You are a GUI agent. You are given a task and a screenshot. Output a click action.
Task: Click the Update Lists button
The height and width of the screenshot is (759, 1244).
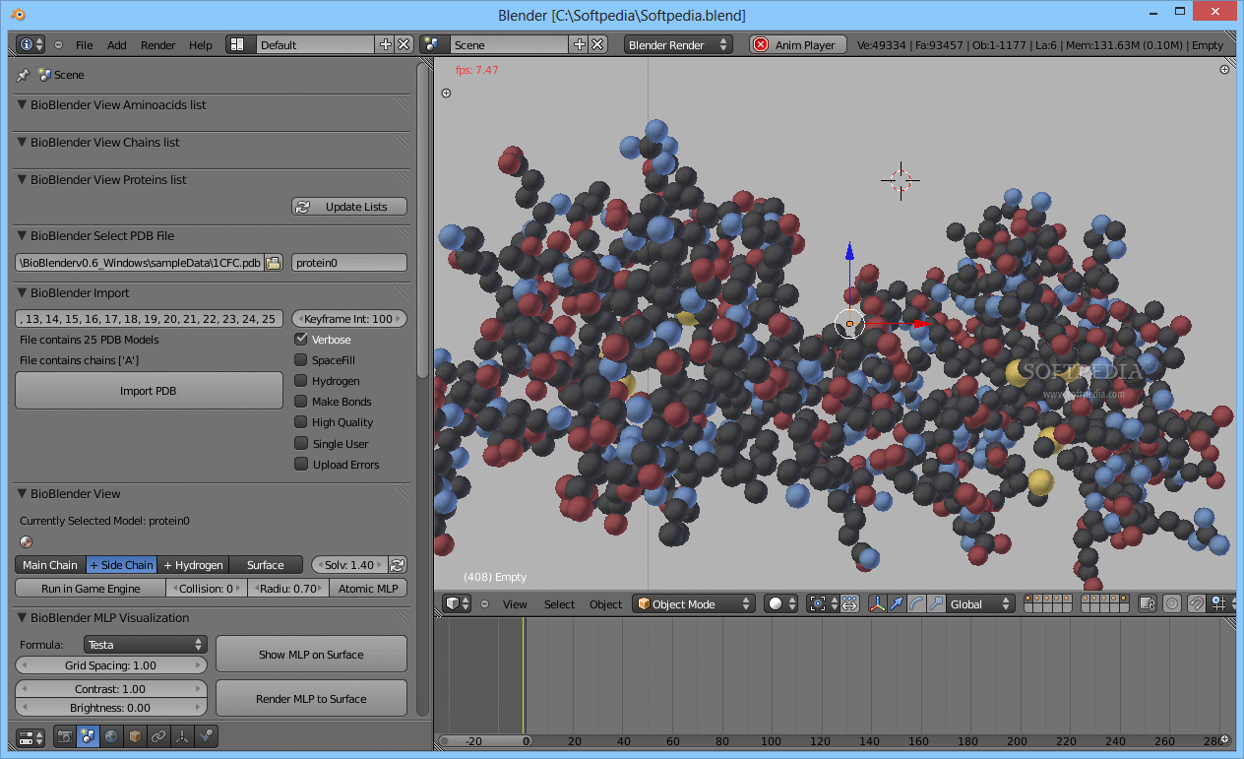point(349,207)
